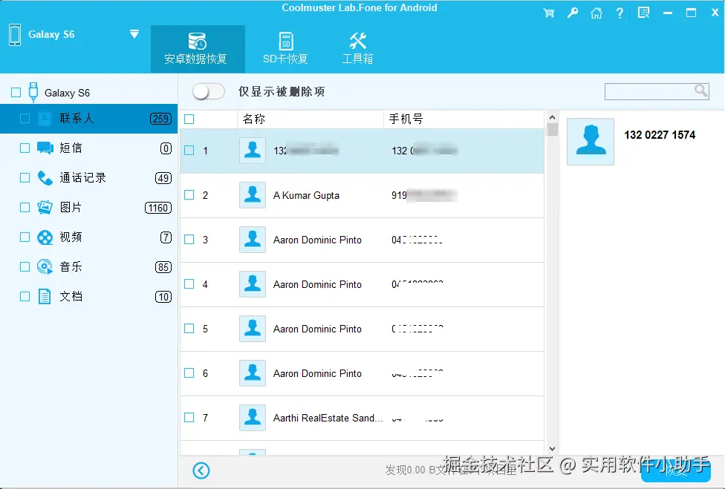This screenshot has height=489, width=725.
Task: Click the 132 0227 1574 detail number
Action: 660,135
